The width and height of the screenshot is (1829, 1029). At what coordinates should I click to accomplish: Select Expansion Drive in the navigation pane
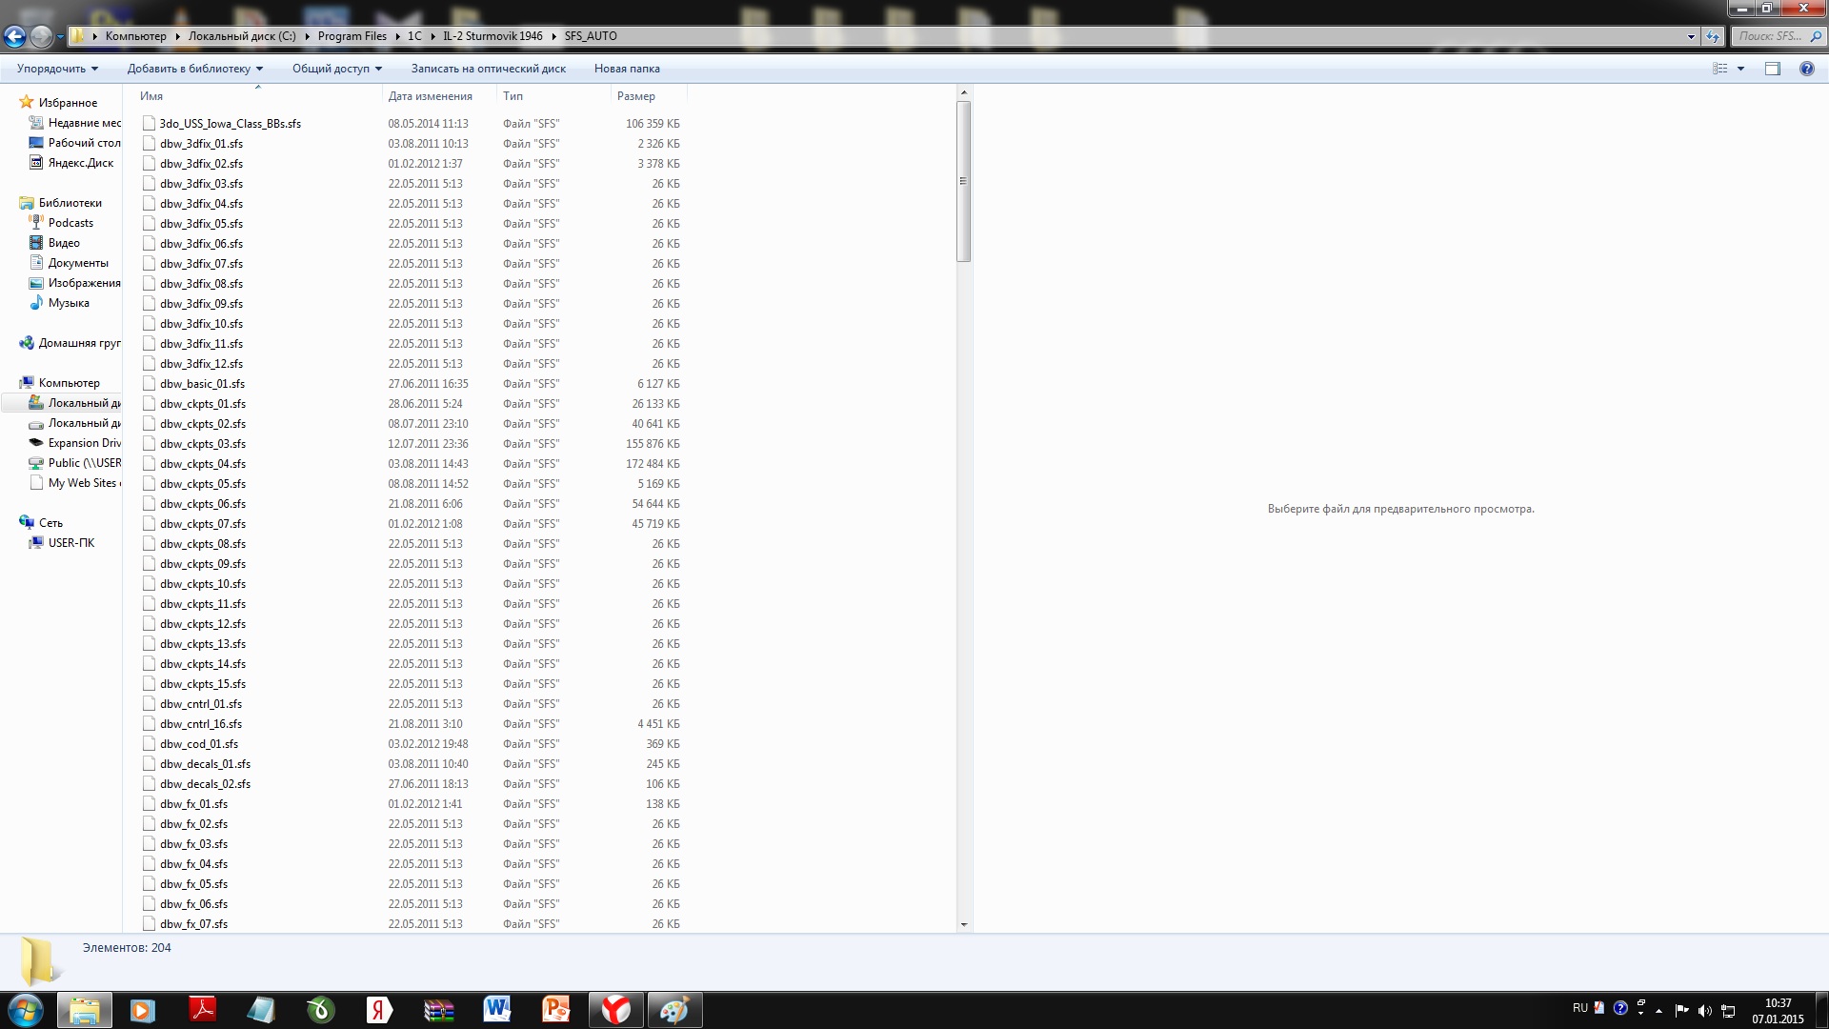pyautogui.click(x=84, y=443)
